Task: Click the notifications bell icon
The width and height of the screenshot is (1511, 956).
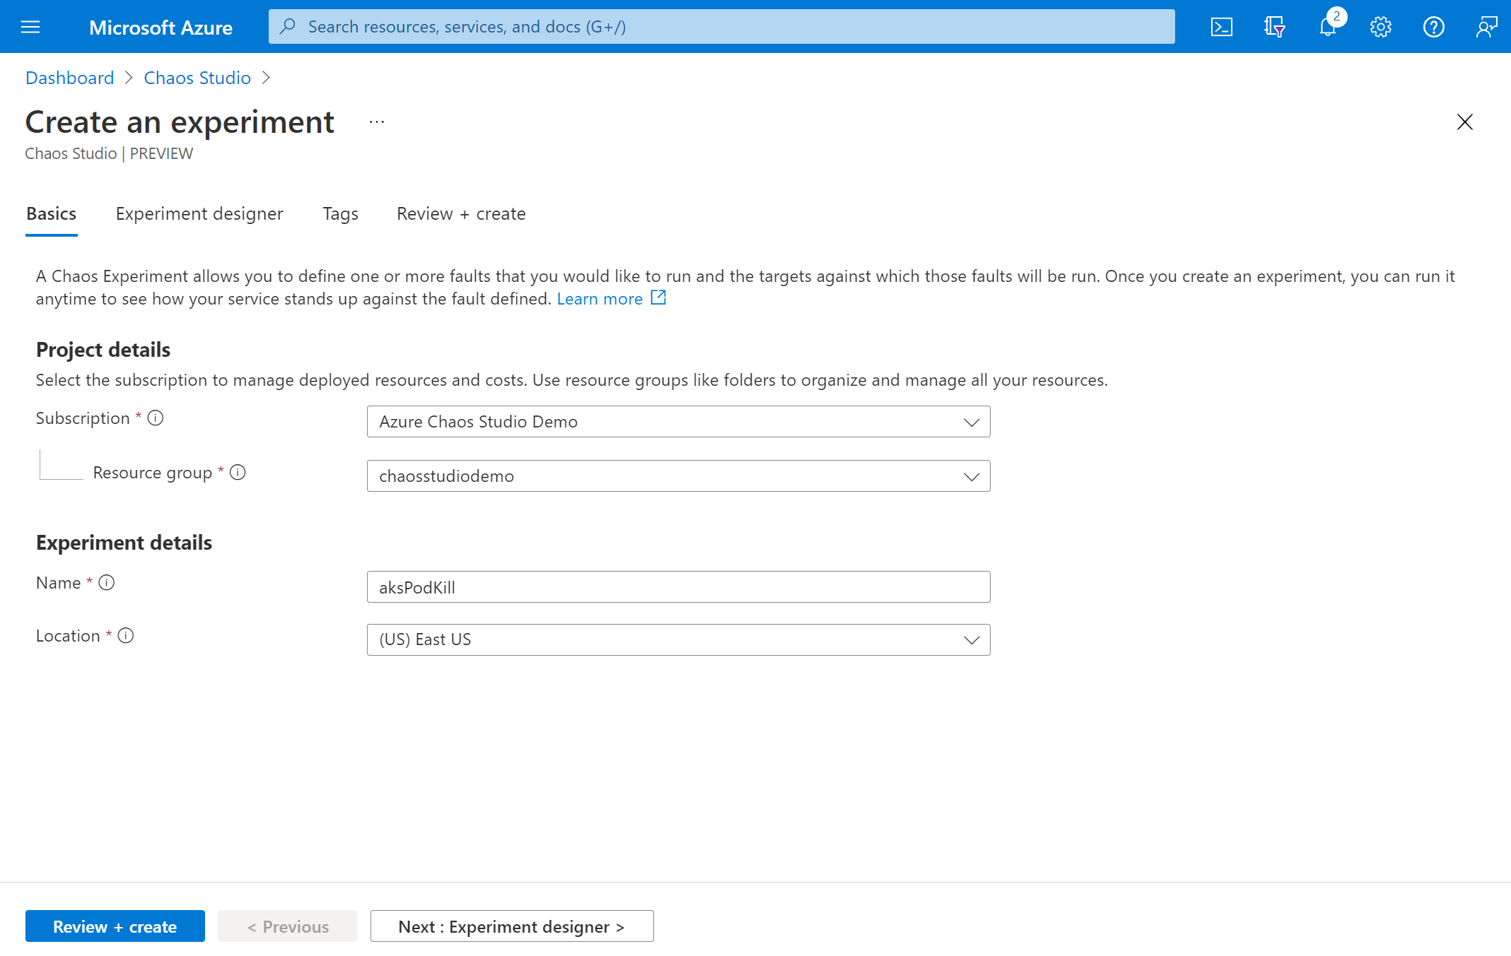Action: (1328, 25)
